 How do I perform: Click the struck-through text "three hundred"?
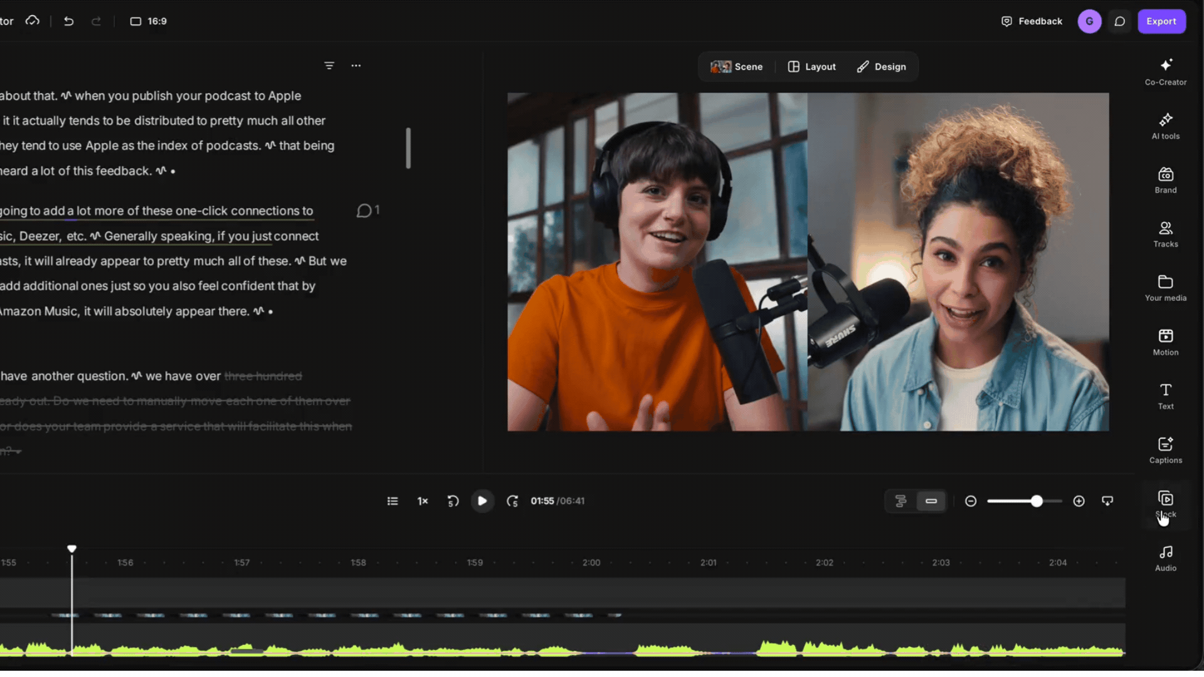tap(263, 376)
